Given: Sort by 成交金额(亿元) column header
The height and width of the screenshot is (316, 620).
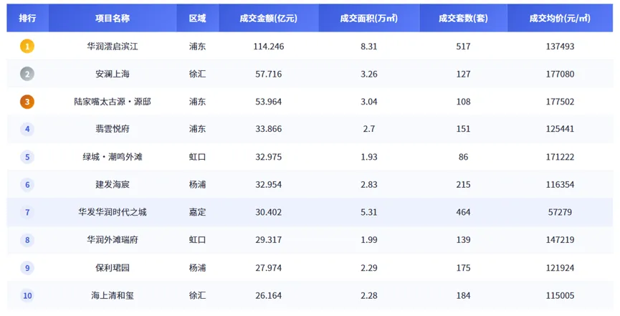Looking at the screenshot, I should pos(269,18).
